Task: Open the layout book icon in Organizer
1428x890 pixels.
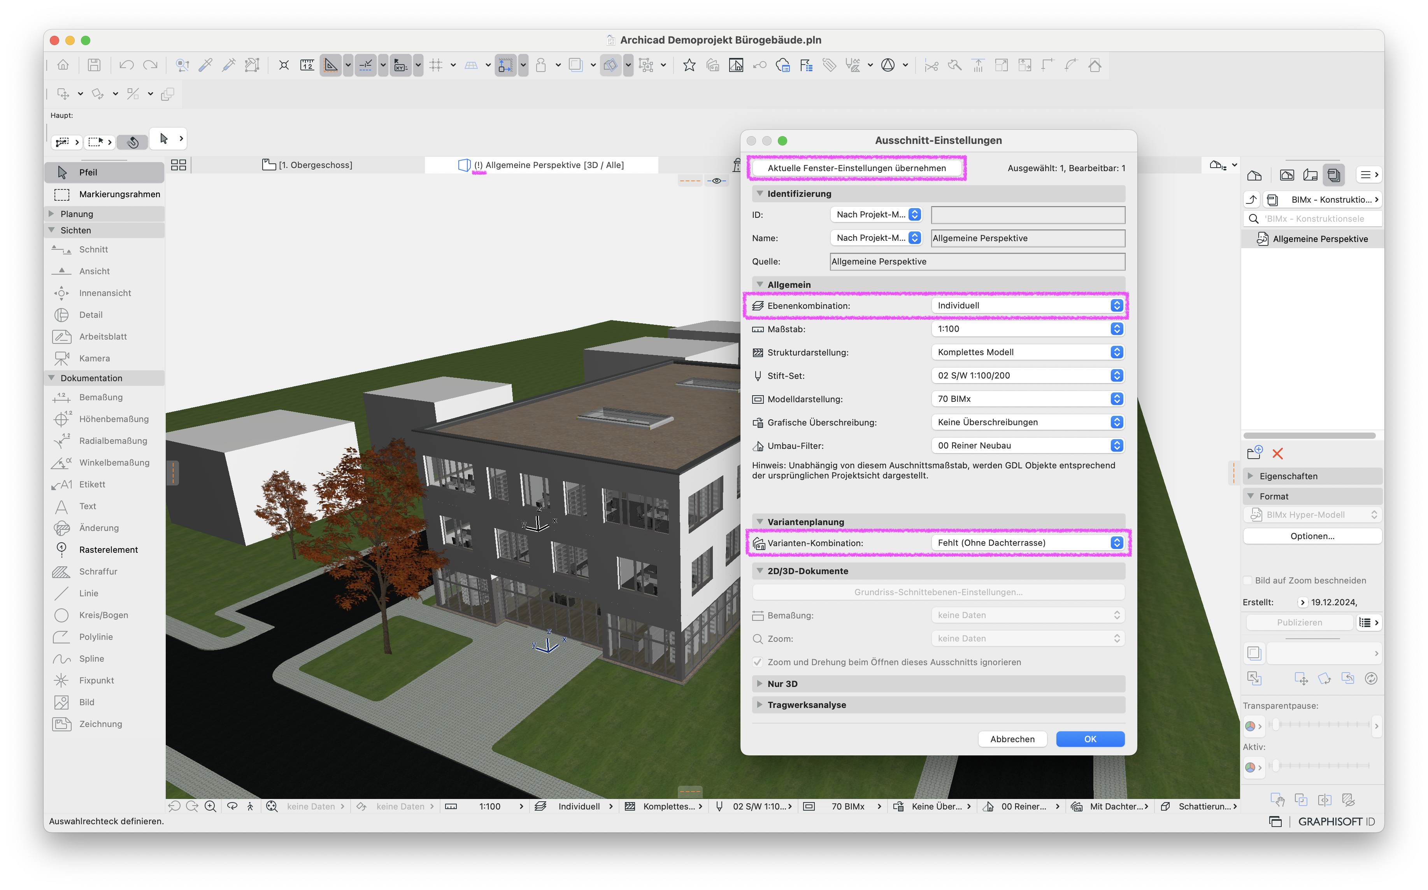Action: (1311, 175)
